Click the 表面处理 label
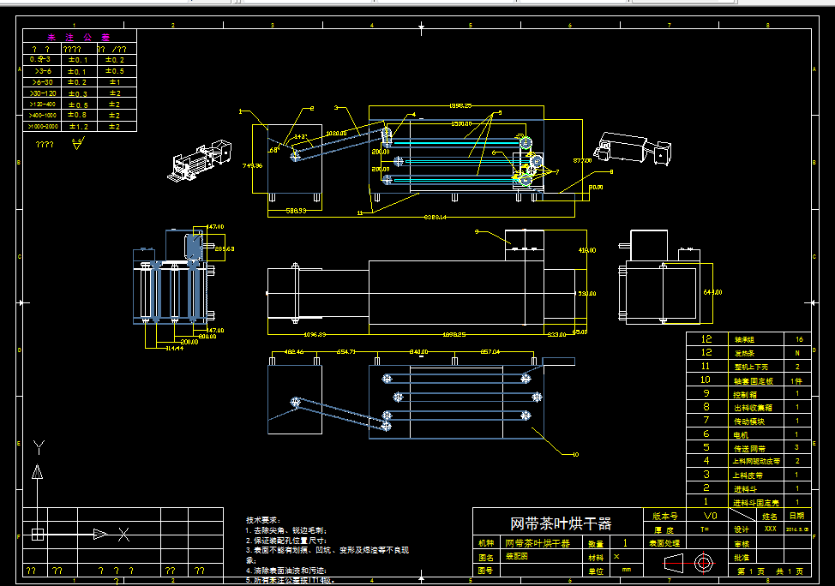This screenshot has width=835, height=586. tap(664, 543)
